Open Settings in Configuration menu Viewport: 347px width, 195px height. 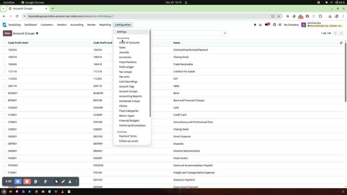pos(121,32)
